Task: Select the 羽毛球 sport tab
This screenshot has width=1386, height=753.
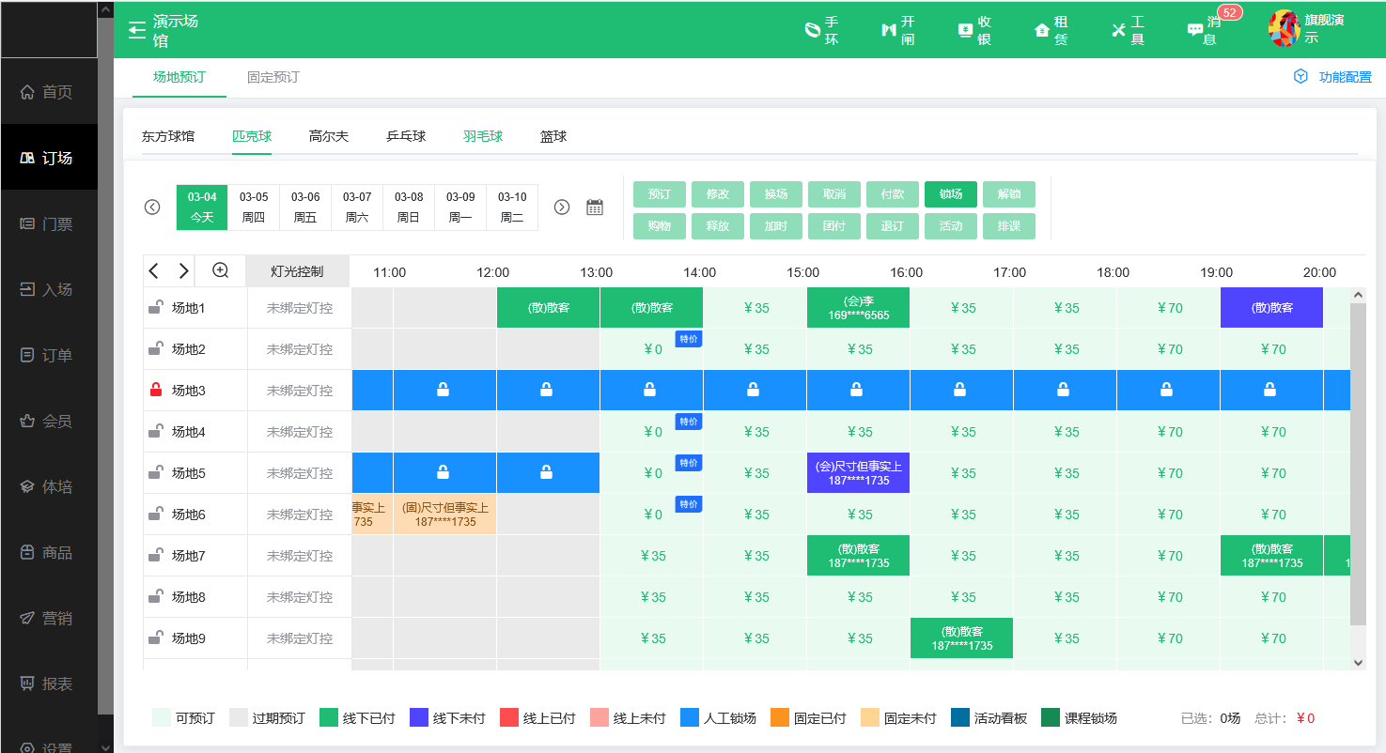Action: pos(483,136)
